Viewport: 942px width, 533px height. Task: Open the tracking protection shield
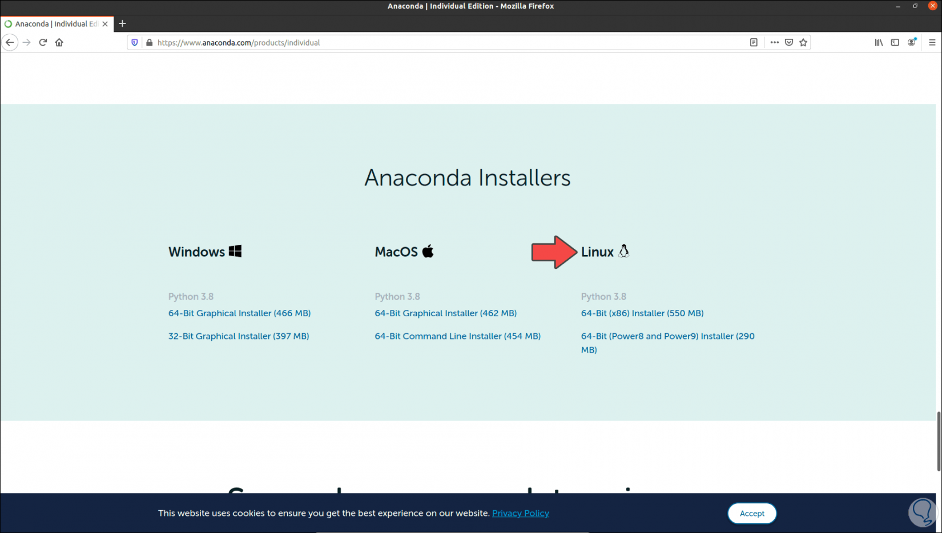[135, 42]
